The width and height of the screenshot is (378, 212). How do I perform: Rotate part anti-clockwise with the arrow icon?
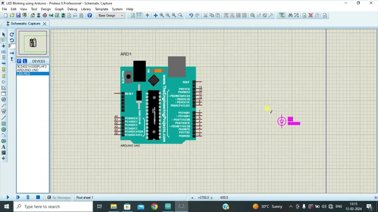tap(12, 40)
